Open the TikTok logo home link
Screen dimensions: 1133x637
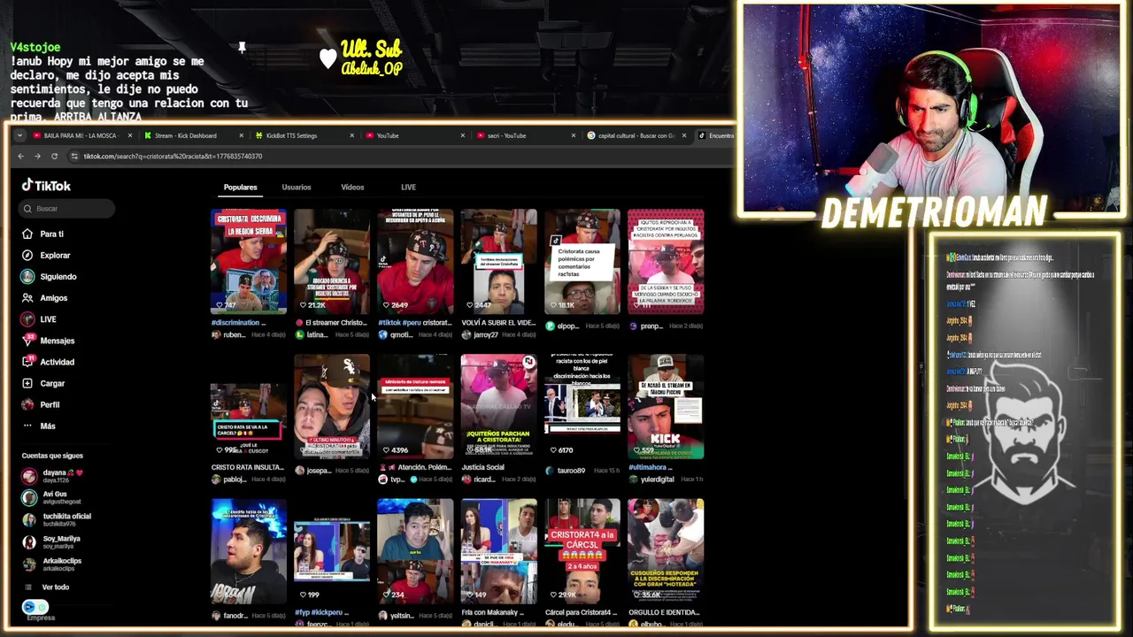point(46,186)
